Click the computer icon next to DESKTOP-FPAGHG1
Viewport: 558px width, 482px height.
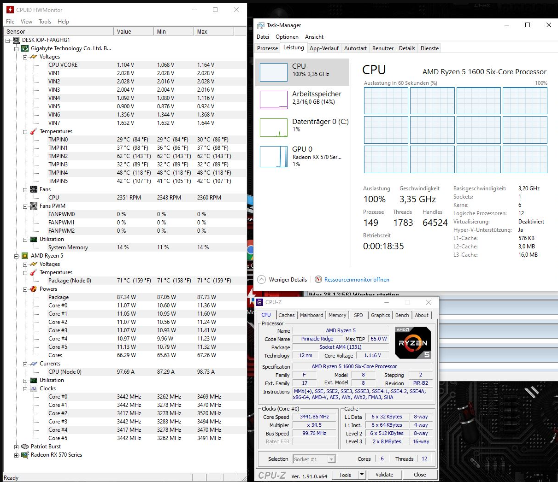click(16, 40)
